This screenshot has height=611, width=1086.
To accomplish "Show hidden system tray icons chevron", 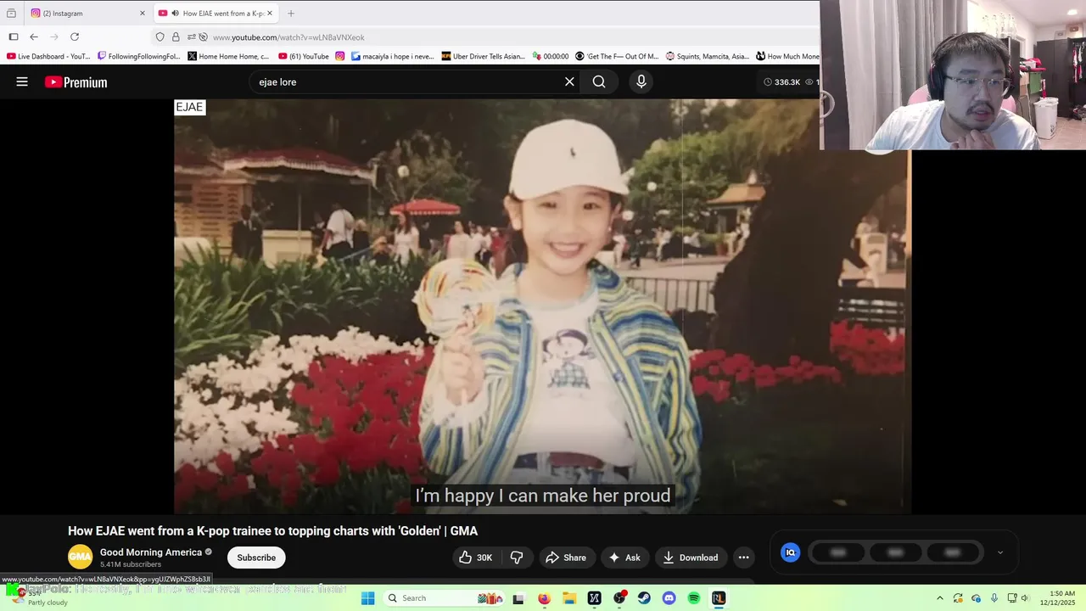I will click(939, 598).
